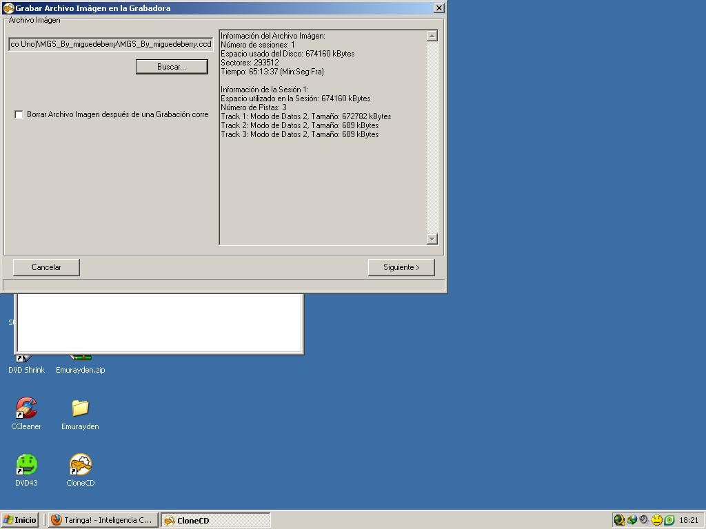Proceed with the Siguiente > button

point(401,267)
